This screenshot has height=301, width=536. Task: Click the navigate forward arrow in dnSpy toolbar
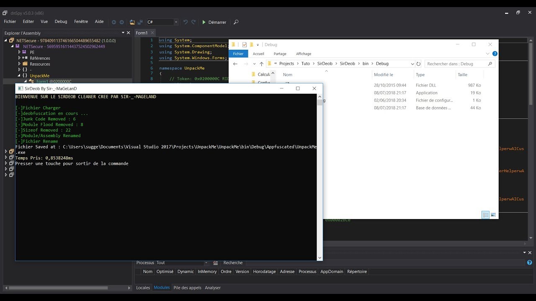(x=122, y=22)
